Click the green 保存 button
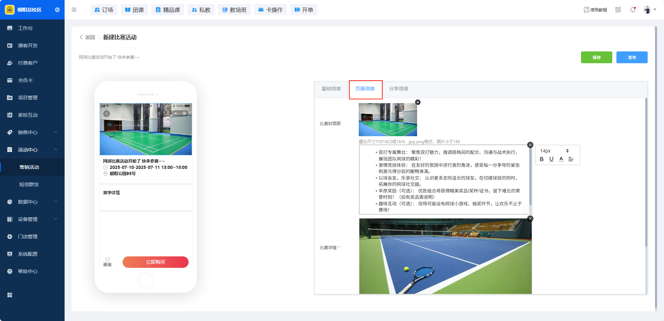Image resolution: width=664 pixels, height=321 pixels. point(596,57)
